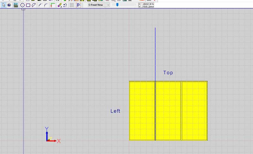Open the Main drawer icon
Screen dimensions: 253x154
tap(15, 5)
